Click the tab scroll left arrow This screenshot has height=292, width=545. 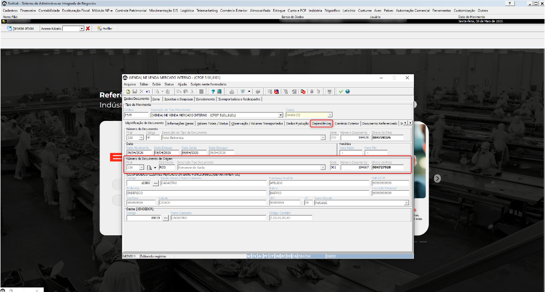click(x=405, y=123)
